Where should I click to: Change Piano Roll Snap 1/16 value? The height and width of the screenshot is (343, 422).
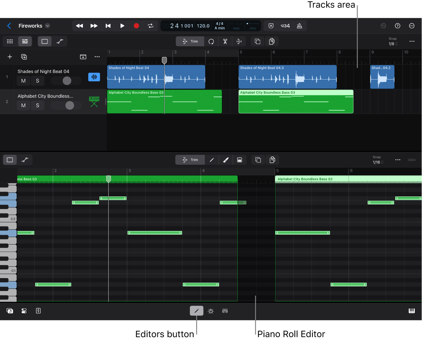378,162
